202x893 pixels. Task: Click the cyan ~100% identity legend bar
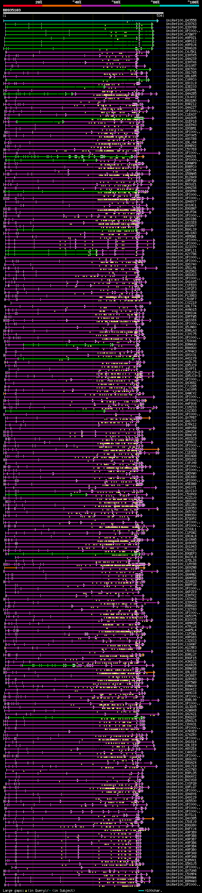[x=179, y=6]
